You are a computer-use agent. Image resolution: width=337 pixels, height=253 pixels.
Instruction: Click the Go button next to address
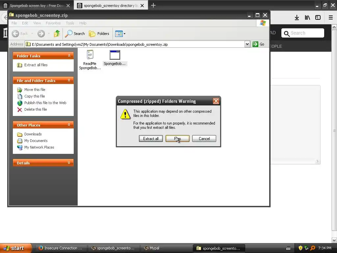coord(258,44)
